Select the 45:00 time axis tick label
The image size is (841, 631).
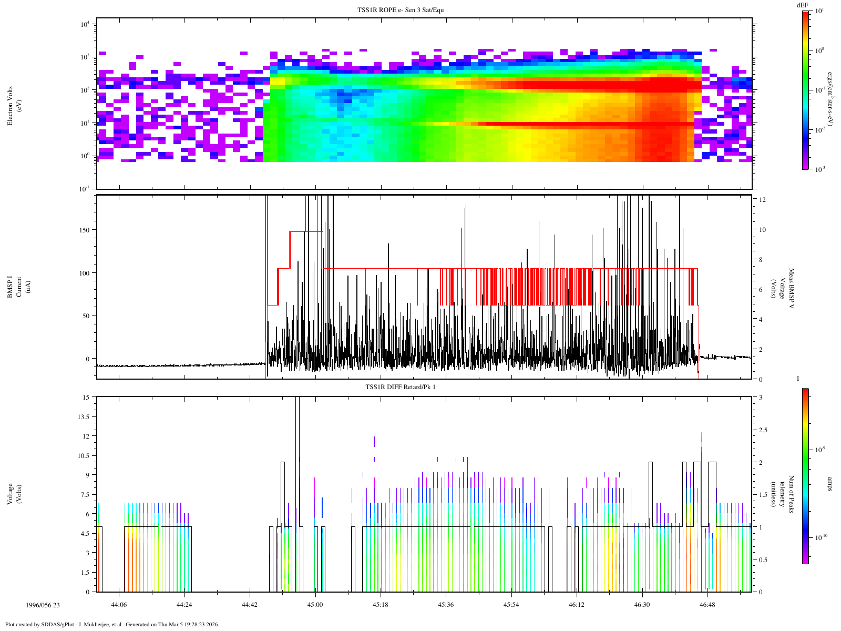[x=315, y=605]
